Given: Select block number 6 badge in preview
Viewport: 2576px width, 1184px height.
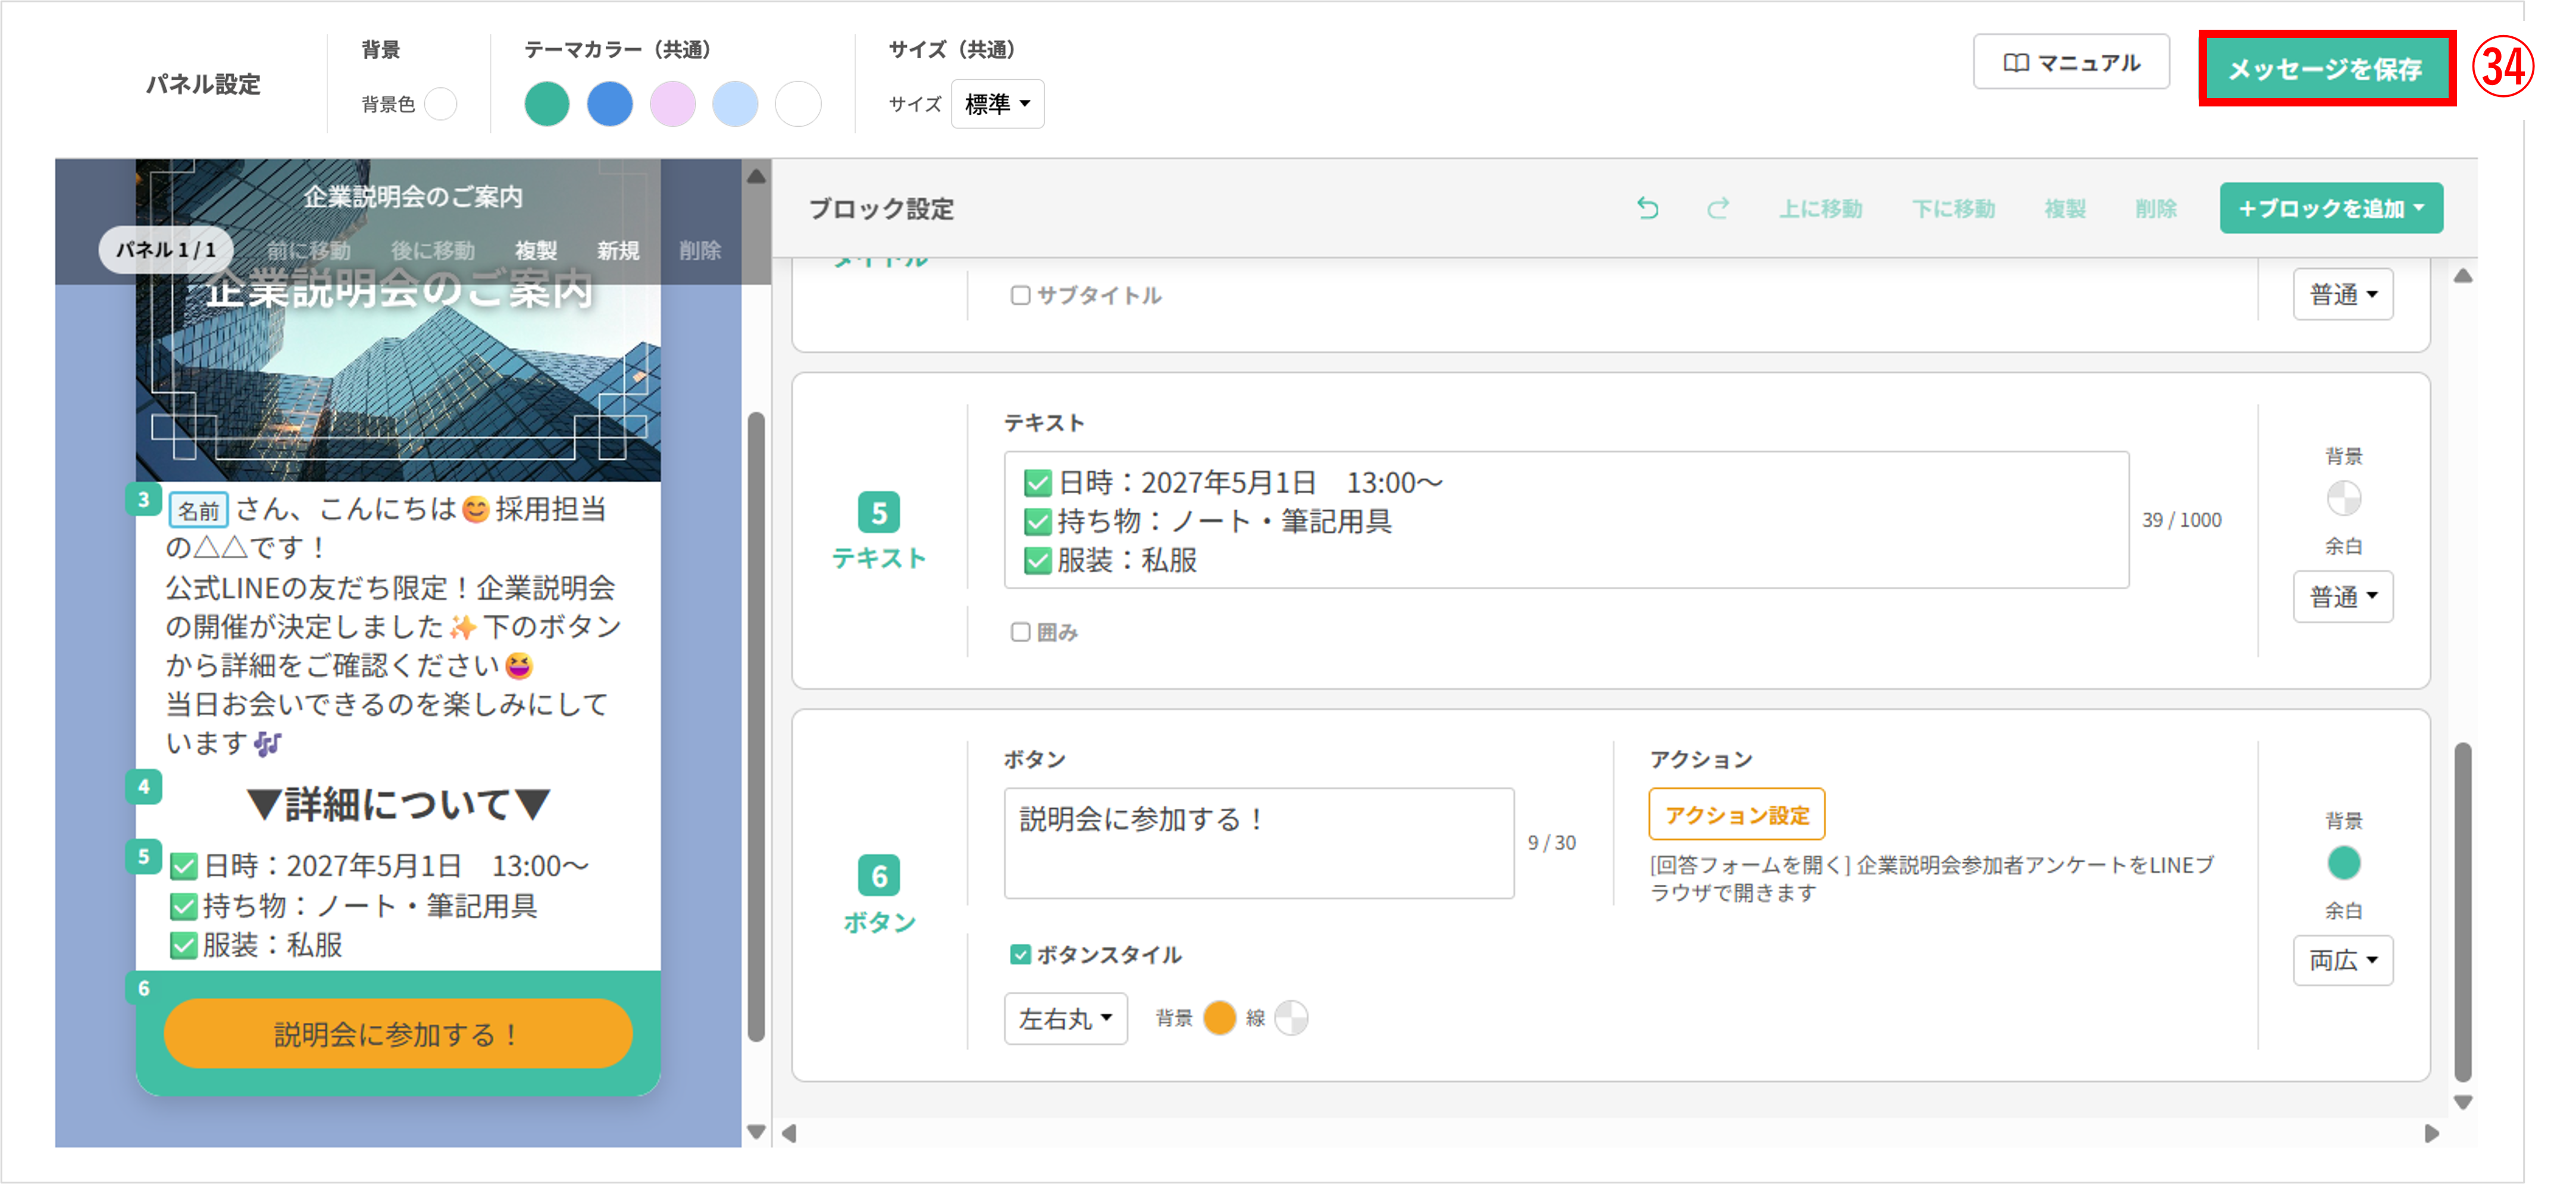Looking at the screenshot, I should 144,987.
